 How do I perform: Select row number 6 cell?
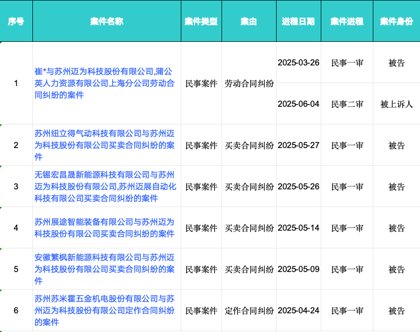coord(16,310)
